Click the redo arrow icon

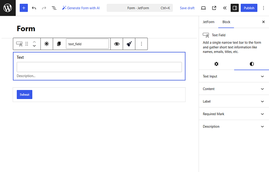[x=44, y=8]
